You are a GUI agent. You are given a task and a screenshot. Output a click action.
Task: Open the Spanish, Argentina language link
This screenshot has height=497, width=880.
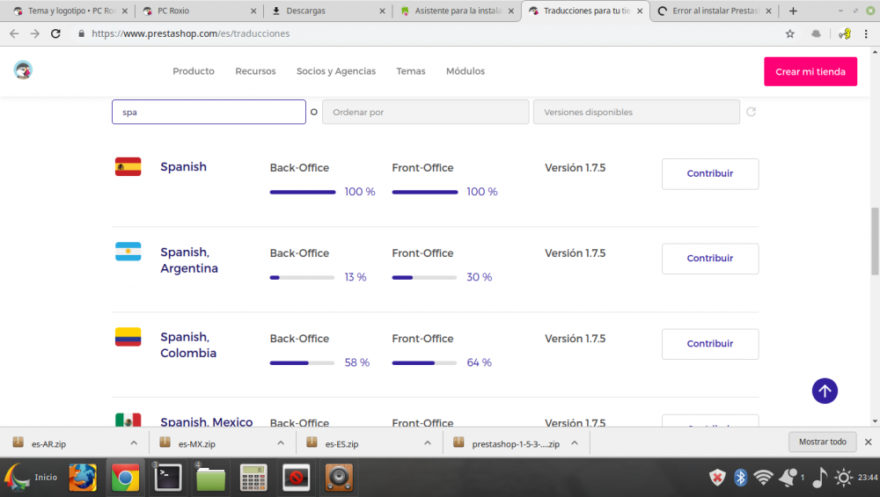[x=189, y=259]
